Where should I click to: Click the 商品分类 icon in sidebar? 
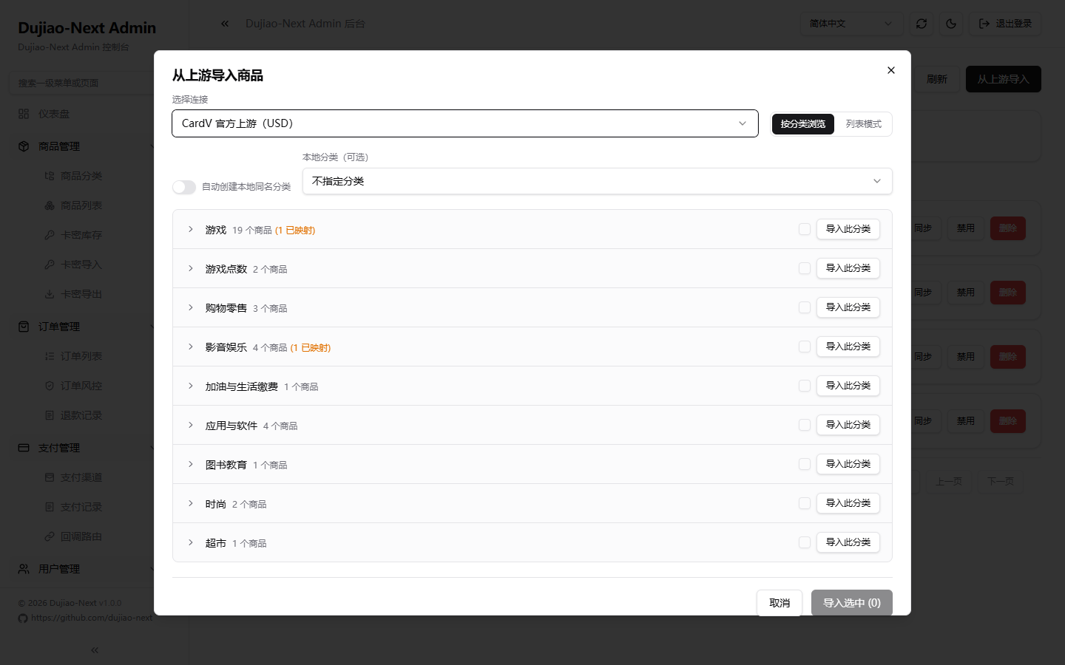point(50,176)
